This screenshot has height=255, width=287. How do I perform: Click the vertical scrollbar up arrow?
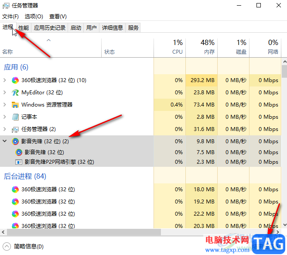click(x=285, y=62)
